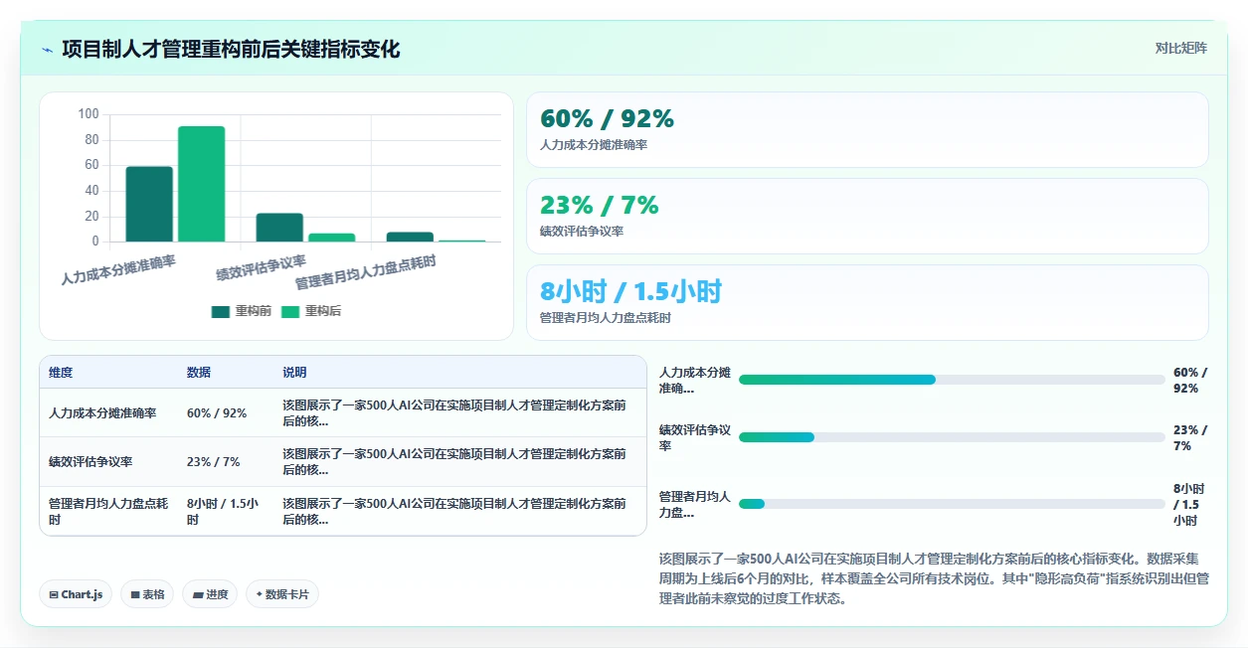Image resolution: width=1248 pixels, height=648 pixels.
Task: Click the 数据卡片 tag
Action: point(282,594)
